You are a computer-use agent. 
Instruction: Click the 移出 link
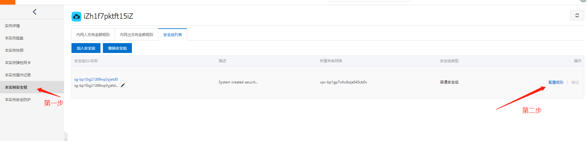point(575,82)
